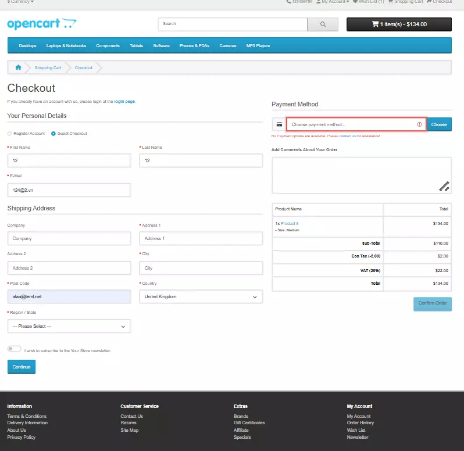Click the search magnifier button
The width and height of the screenshot is (464, 451).
tap(323, 24)
